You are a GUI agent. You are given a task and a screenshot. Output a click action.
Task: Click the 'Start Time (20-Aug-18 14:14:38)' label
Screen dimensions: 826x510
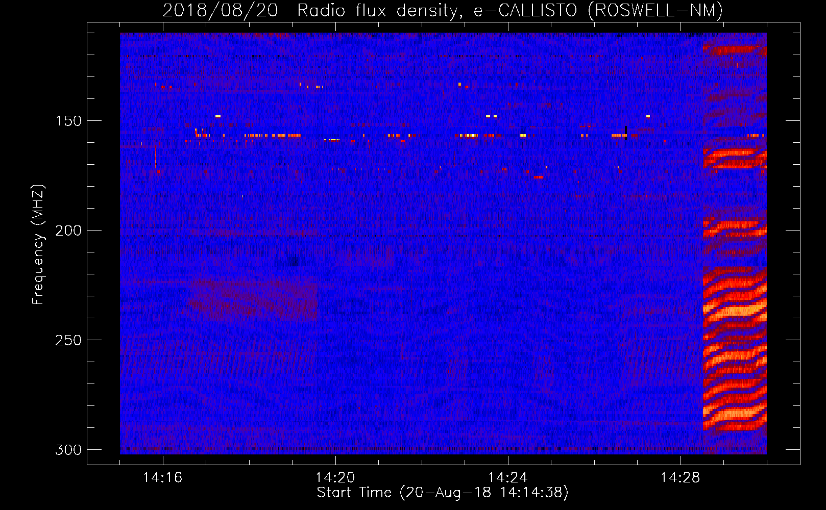coord(443,493)
